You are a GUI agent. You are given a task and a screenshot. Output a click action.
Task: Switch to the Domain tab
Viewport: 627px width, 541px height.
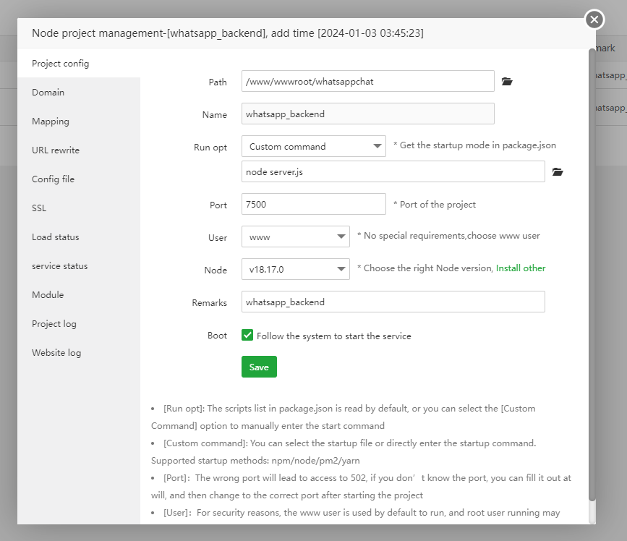[48, 93]
